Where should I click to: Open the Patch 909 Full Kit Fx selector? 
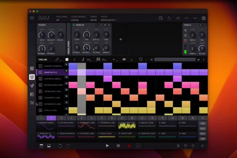108,20
